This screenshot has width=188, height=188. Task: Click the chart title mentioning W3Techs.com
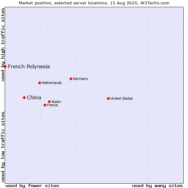94,3
